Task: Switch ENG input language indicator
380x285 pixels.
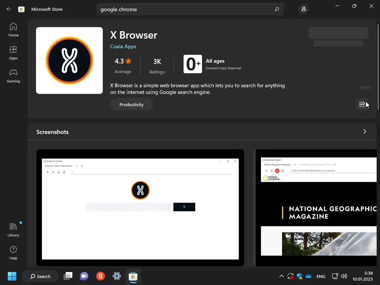Action: [x=321, y=276]
